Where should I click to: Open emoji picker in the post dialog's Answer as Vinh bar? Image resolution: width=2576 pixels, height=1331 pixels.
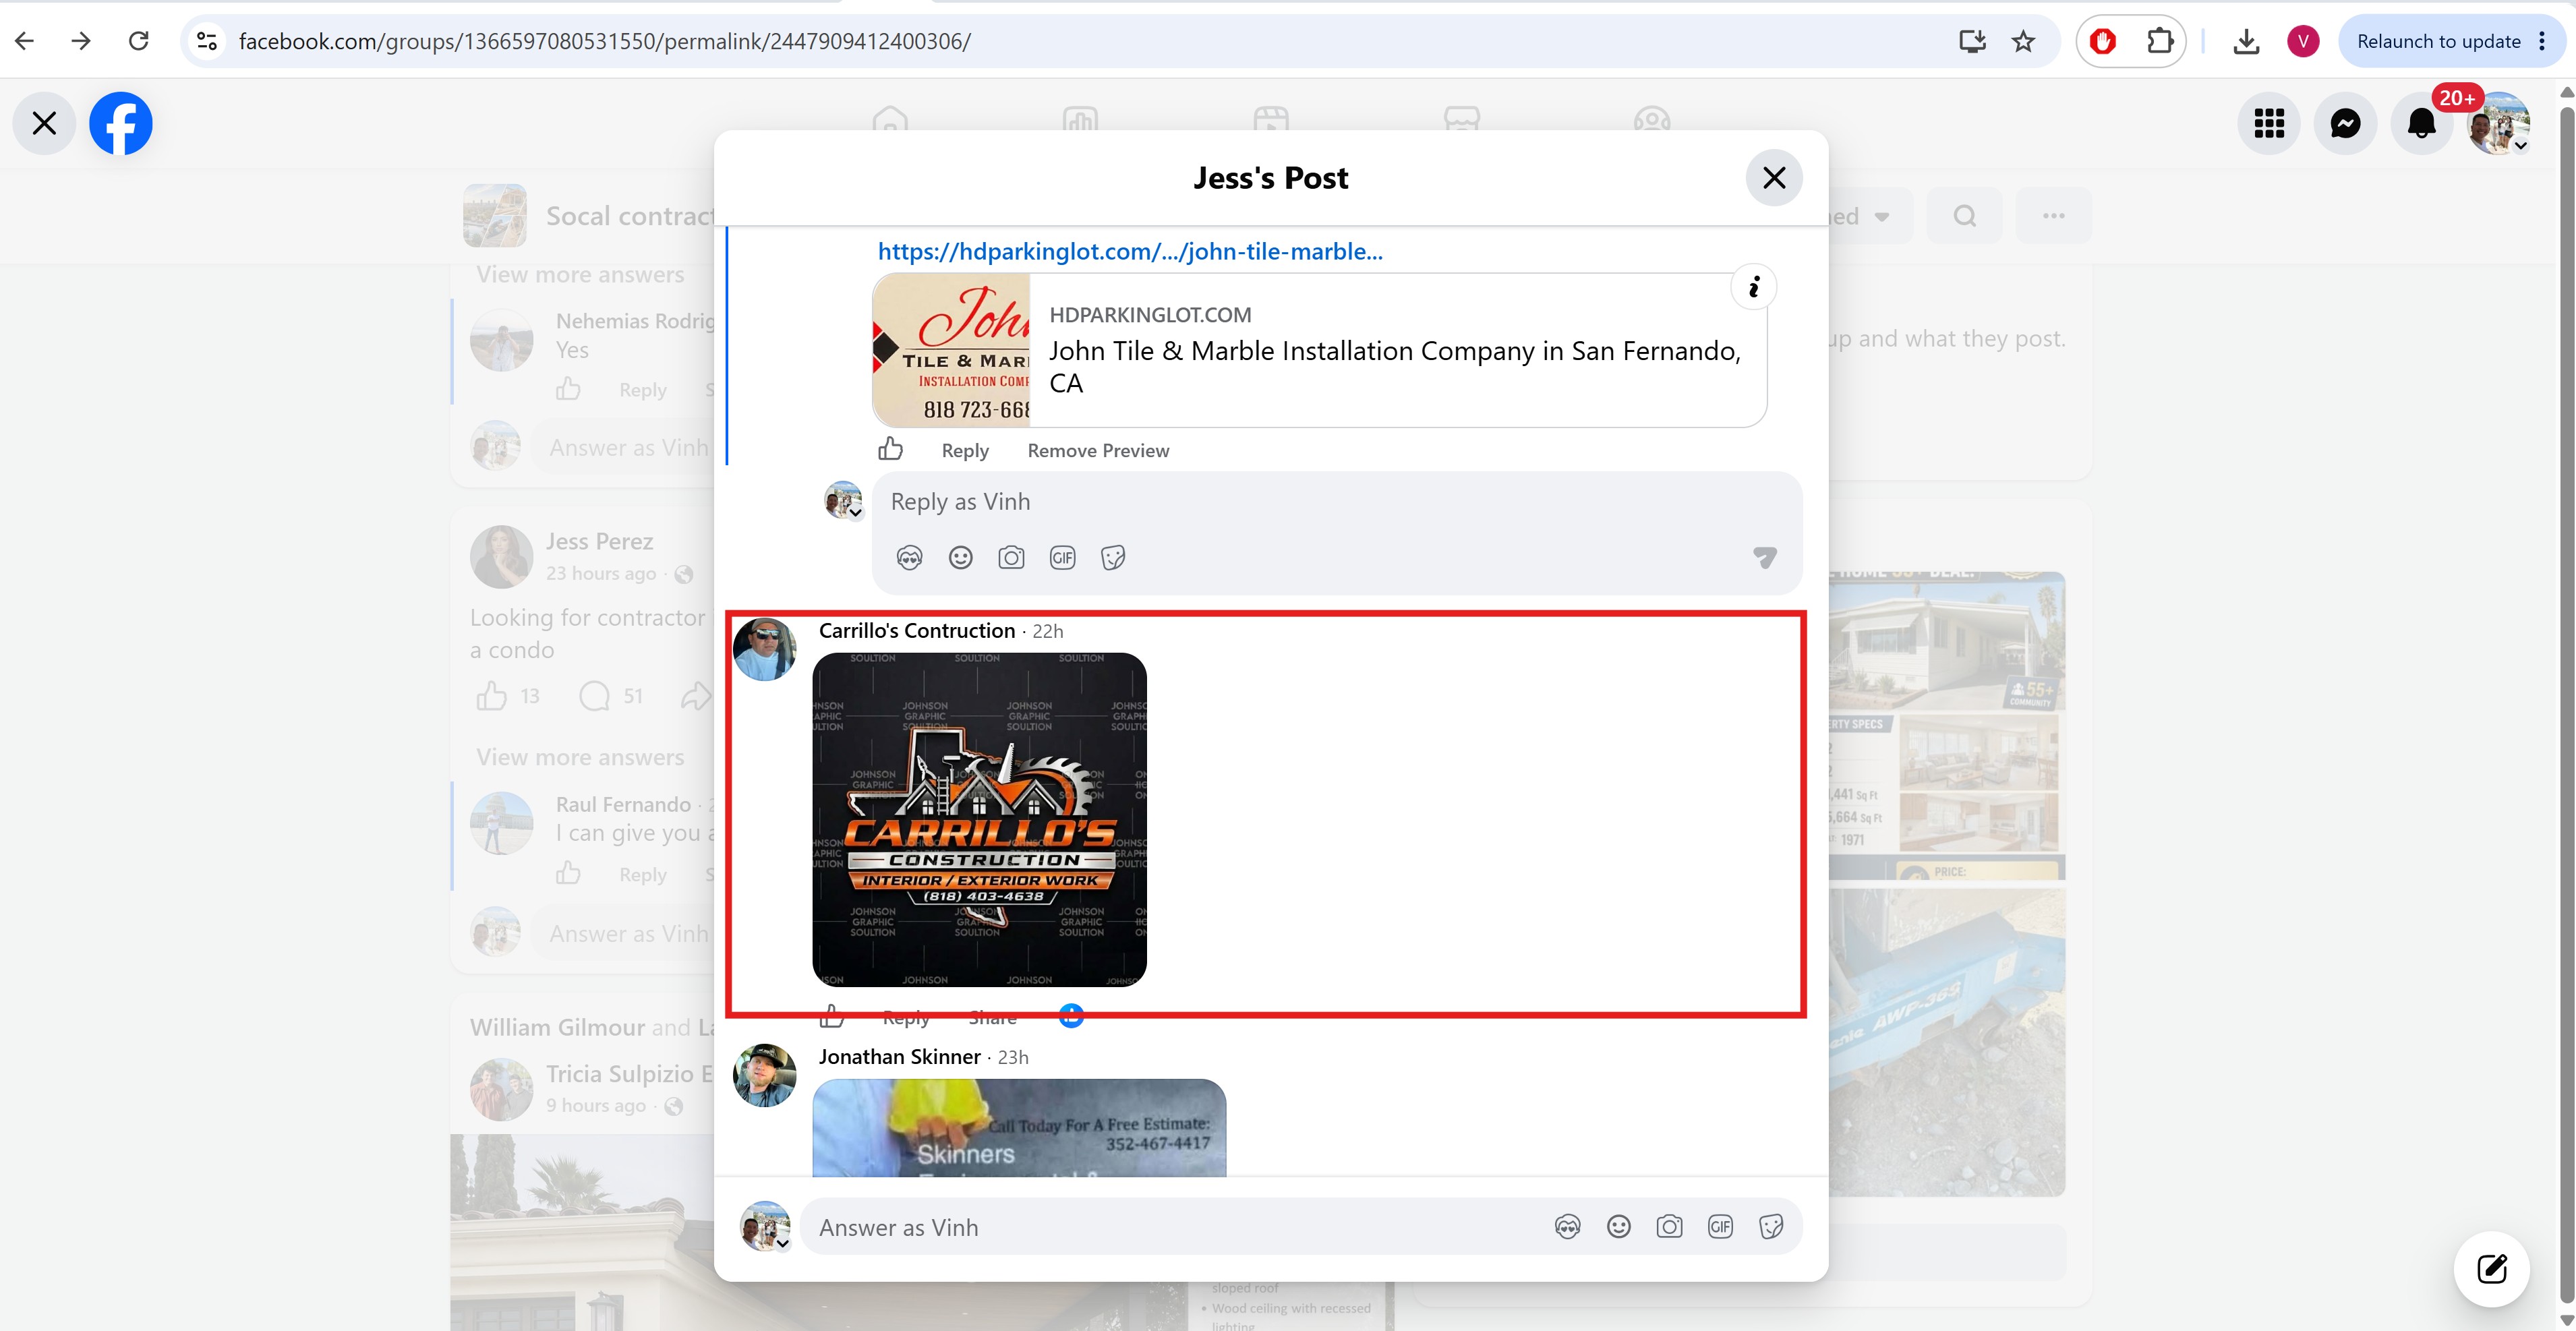[x=1618, y=1227]
